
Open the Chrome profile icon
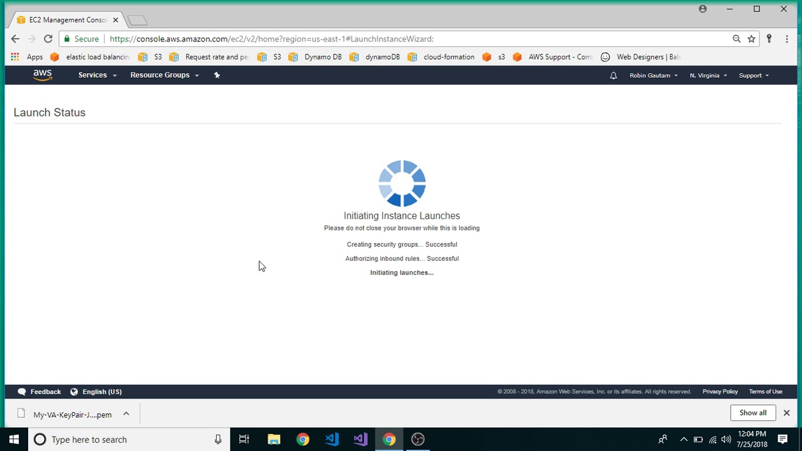coord(702,9)
